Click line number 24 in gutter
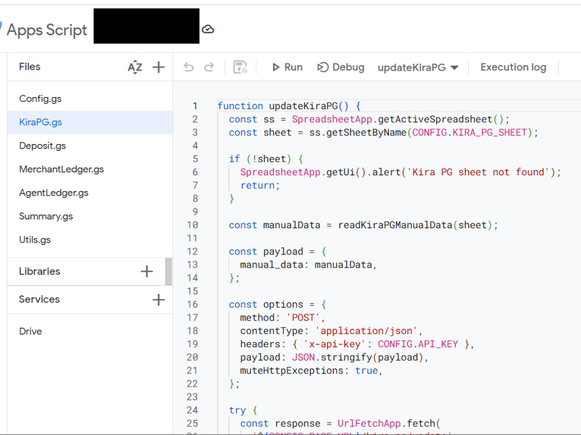Image resolution: width=581 pixels, height=435 pixels. [x=192, y=410]
